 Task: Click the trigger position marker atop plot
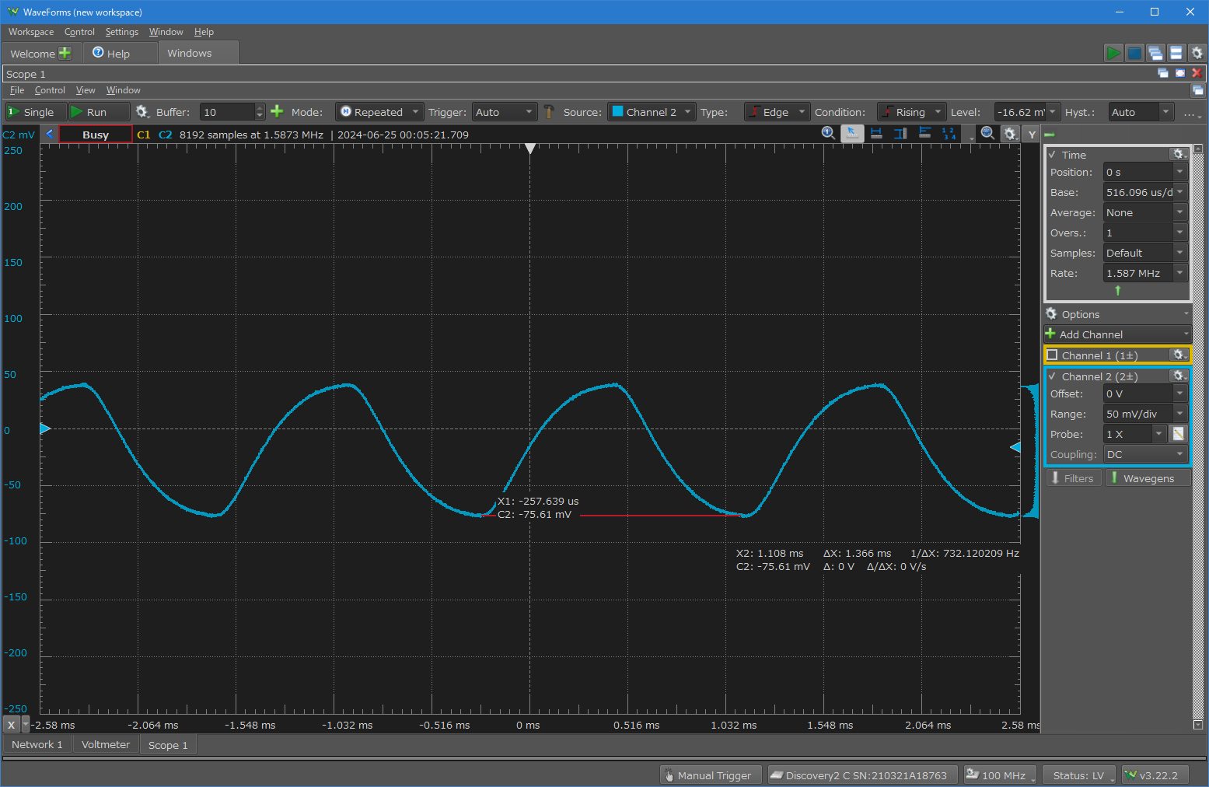click(530, 148)
